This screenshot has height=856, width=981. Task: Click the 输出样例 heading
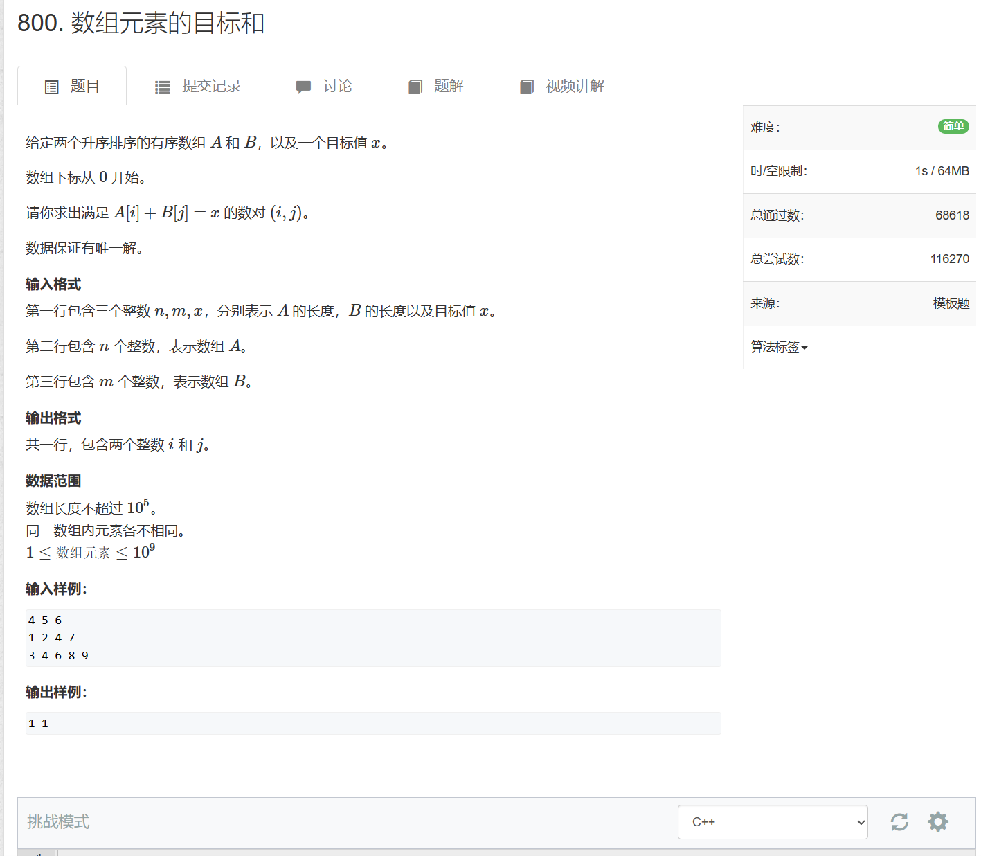coord(56,693)
